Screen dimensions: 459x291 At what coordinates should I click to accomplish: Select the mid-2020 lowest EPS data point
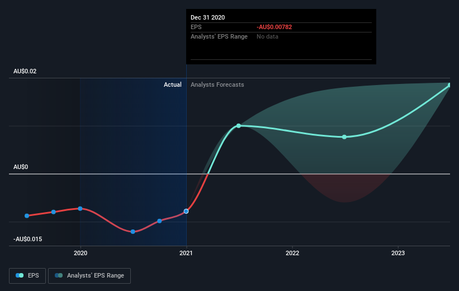[133, 232]
